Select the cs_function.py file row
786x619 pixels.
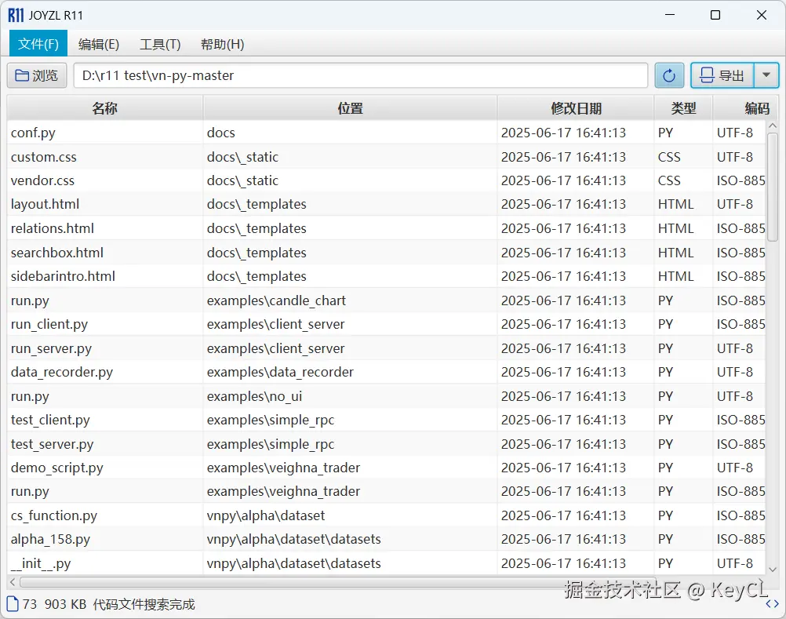point(387,515)
